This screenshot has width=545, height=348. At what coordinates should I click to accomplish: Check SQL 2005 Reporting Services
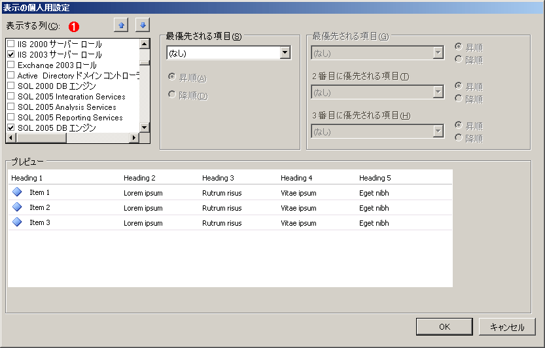coord(10,117)
